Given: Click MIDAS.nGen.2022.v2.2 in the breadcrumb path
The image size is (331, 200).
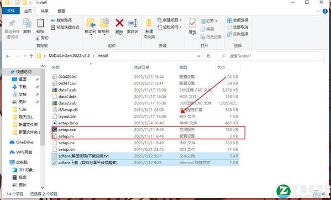Looking at the screenshot, I should click(69, 56).
